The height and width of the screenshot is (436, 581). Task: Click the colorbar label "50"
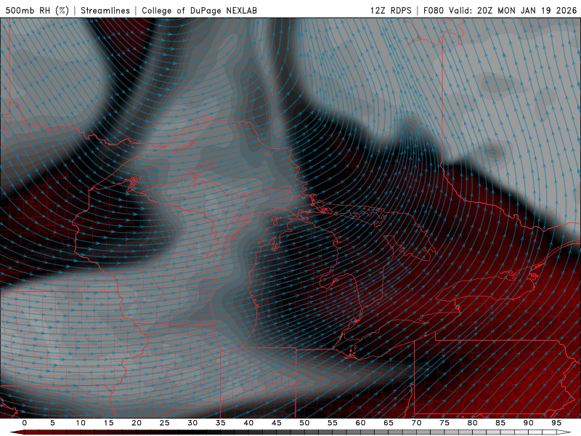click(x=304, y=423)
